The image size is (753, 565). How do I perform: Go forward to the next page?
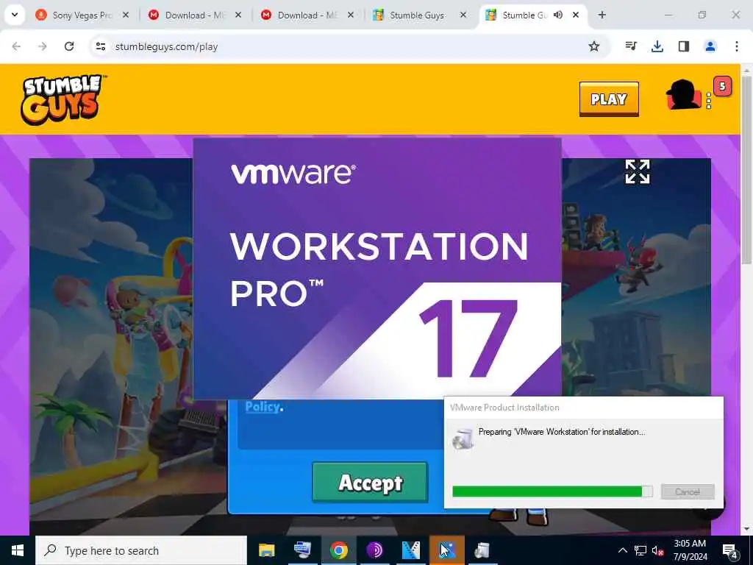tap(42, 46)
